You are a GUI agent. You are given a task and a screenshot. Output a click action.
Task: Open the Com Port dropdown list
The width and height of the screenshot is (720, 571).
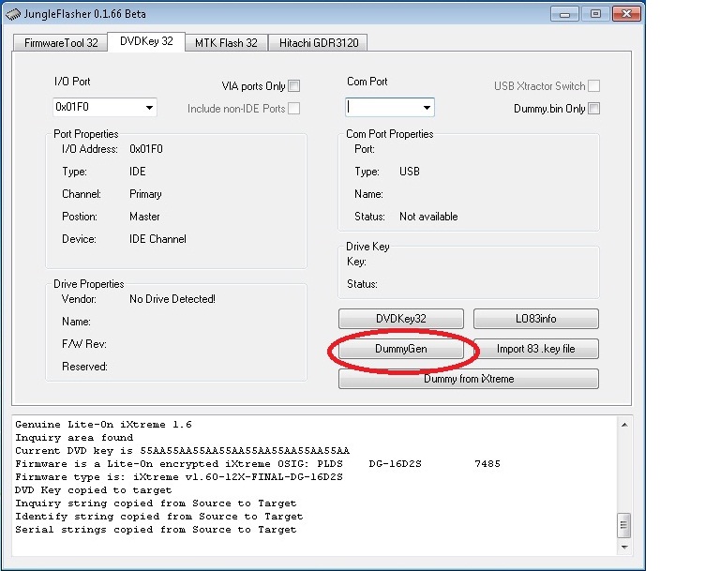427,108
